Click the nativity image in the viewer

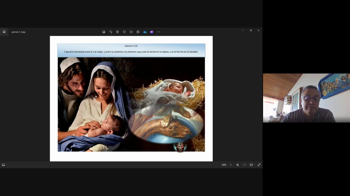pos(131,99)
